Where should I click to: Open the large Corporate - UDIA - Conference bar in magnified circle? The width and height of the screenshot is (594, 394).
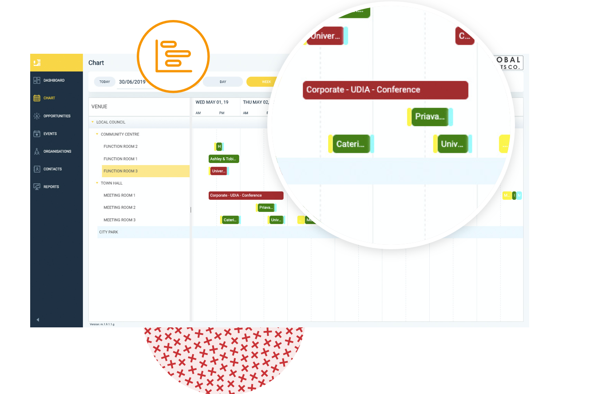coord(385,90)
